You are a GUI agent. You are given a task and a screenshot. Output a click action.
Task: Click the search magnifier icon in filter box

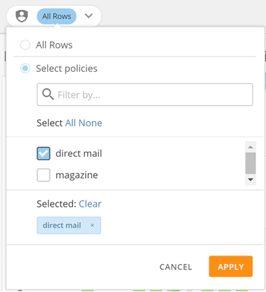pos(48,94)
